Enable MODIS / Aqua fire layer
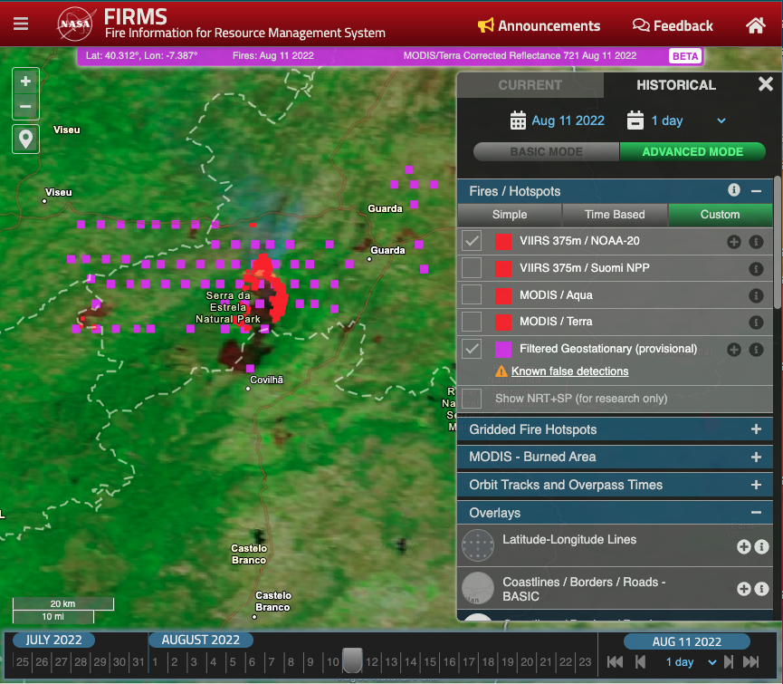This screenshot has height=684, width=783. (x=472, y=294)
